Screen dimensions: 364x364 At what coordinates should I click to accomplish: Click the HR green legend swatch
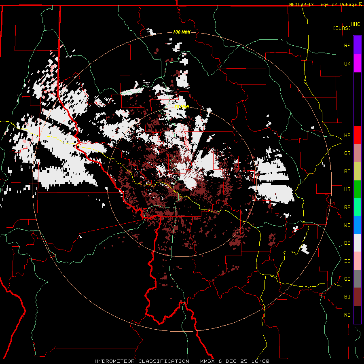click(357, 189)
